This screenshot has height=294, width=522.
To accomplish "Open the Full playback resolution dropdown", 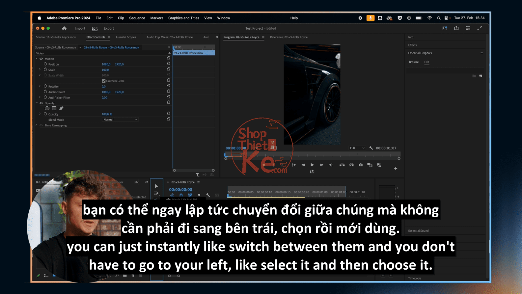I will (x=357, y=148).
